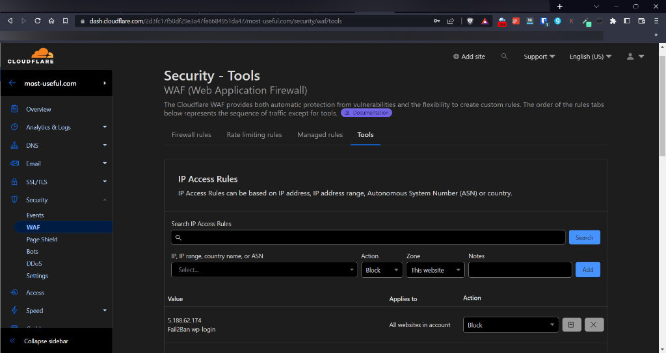Click the red Todoist extension icon
Viewport: 666px width, 353px height.
click(516, 21)
